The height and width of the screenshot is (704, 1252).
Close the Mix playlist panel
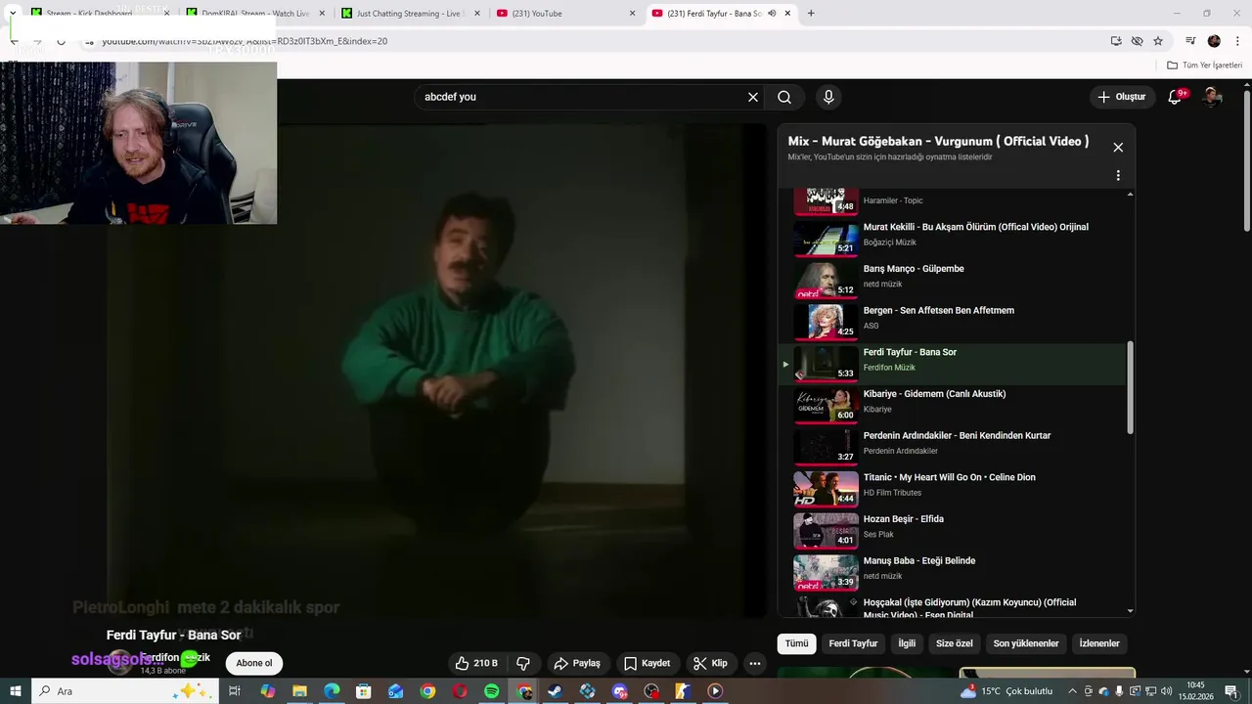coord(1118,148)
